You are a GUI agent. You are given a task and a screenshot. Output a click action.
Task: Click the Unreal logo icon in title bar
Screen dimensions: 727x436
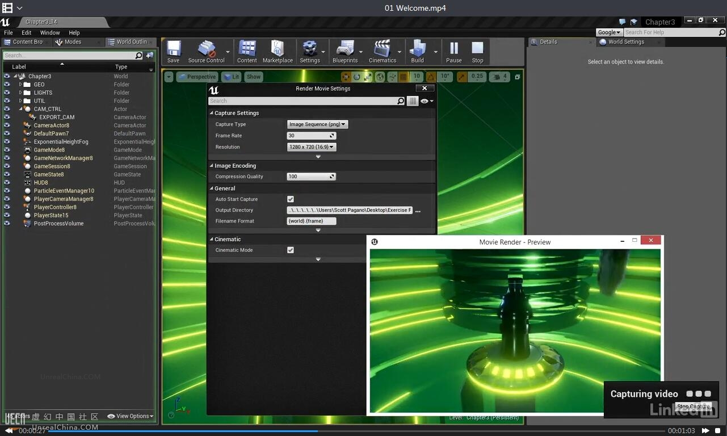[x=5, y=22]
